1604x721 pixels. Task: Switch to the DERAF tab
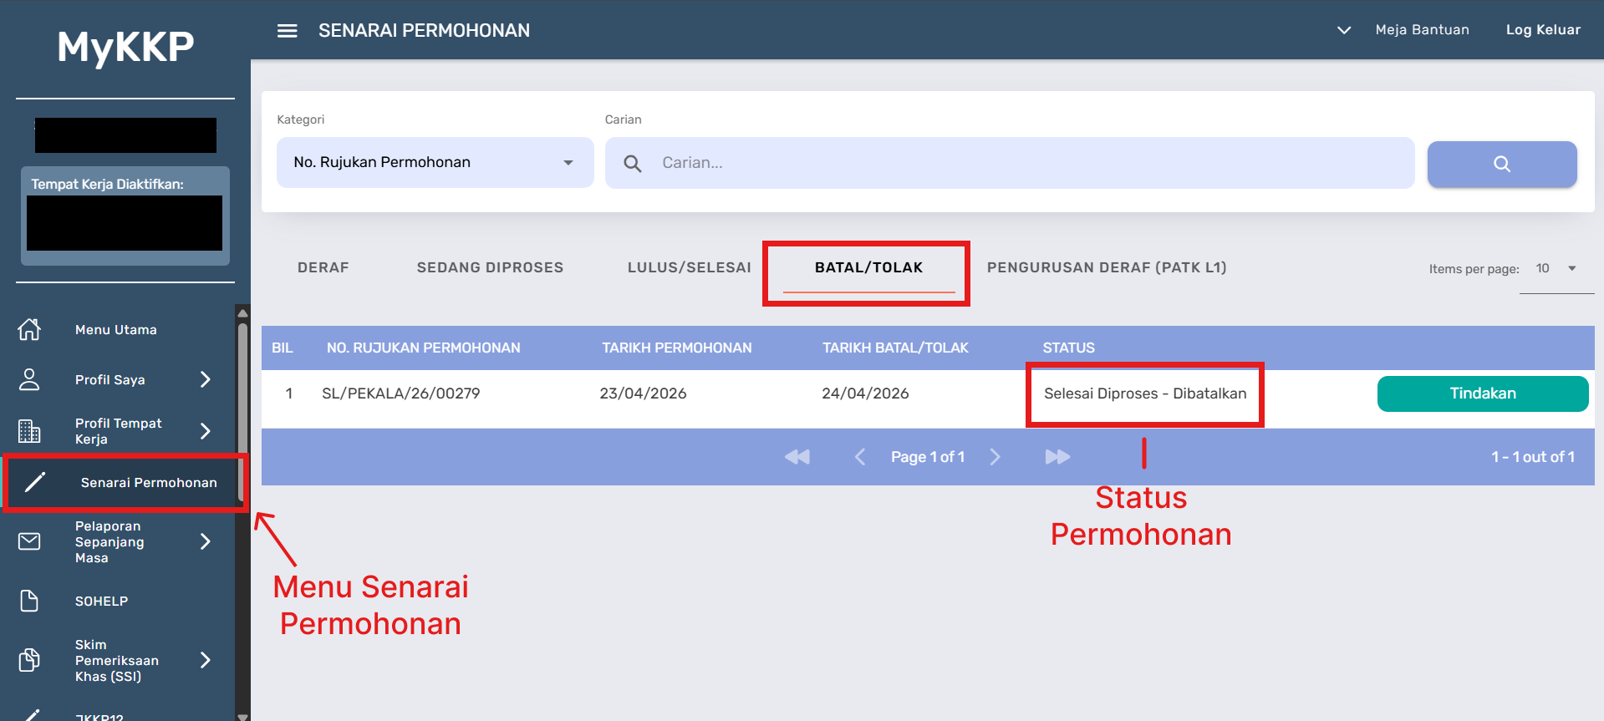pyautogui.click(x=323, y=267)
